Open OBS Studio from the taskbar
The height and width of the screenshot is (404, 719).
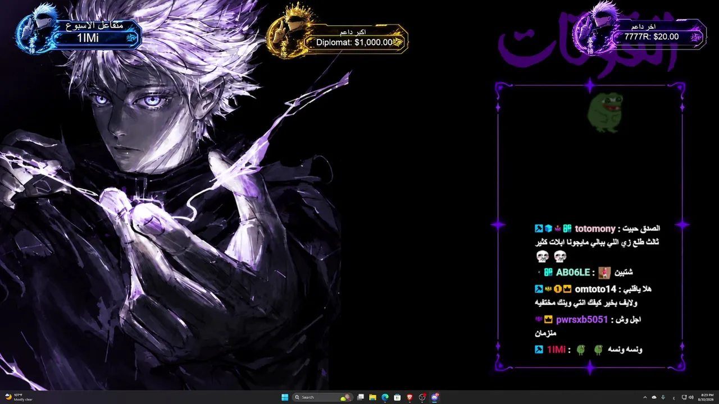422,397
